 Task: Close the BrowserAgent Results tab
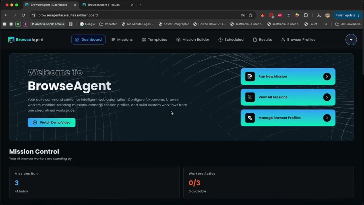click(132, 5)
